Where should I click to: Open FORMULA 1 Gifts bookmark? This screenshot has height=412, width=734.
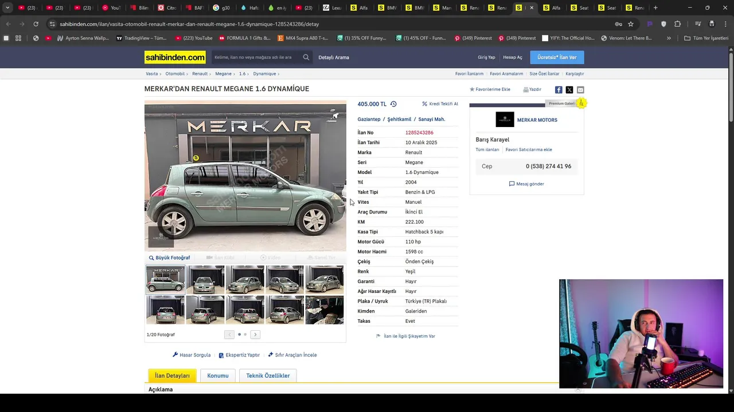(244, 38)
